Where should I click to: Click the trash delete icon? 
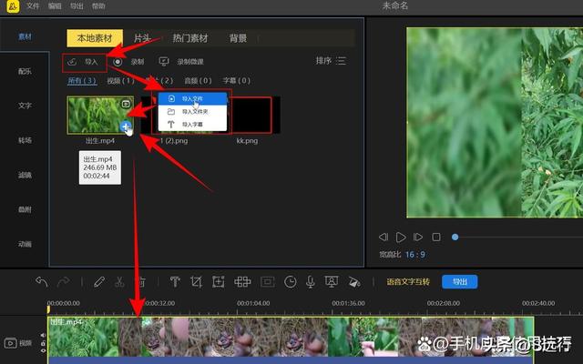142,282
